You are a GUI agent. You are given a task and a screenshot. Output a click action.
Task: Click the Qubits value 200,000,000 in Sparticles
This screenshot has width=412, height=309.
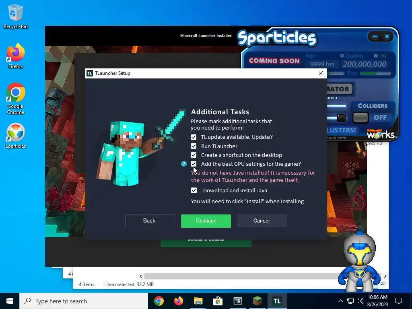(365, 64)
